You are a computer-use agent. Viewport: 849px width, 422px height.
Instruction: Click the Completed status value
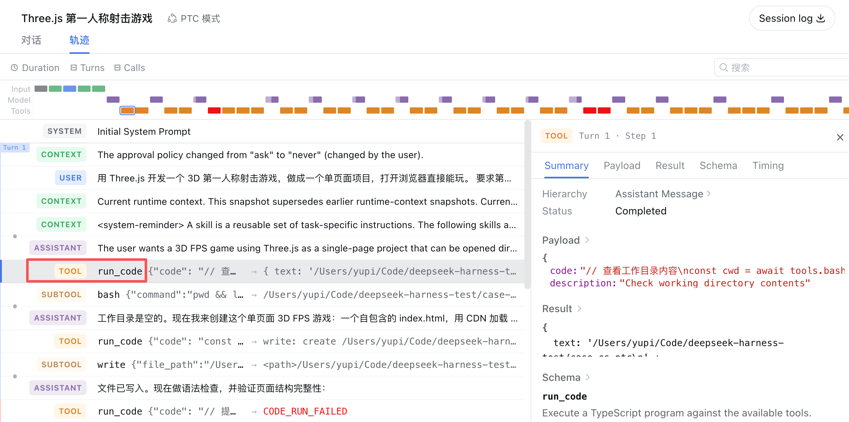pyautogui.click(x=641, y=211)
